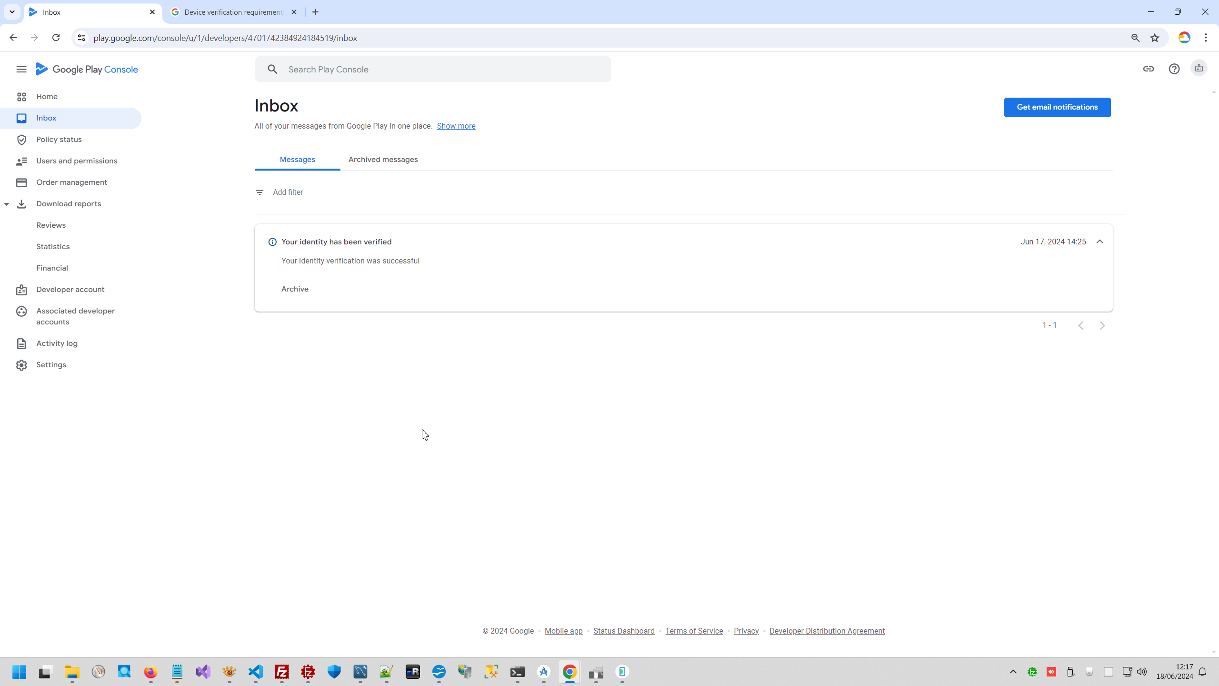
Task: Click the copy link icon in header
Action: click(x=1149, y=69)
